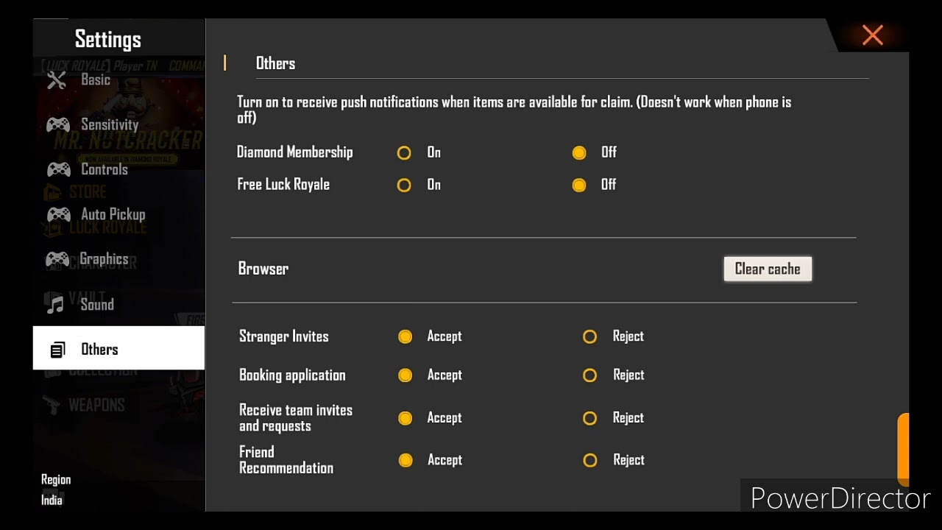Switch to the Graphics settings tab
Image resolution: width=942 pixels, height=530 pixels.
pyautogui.click(x=104, y=259)
